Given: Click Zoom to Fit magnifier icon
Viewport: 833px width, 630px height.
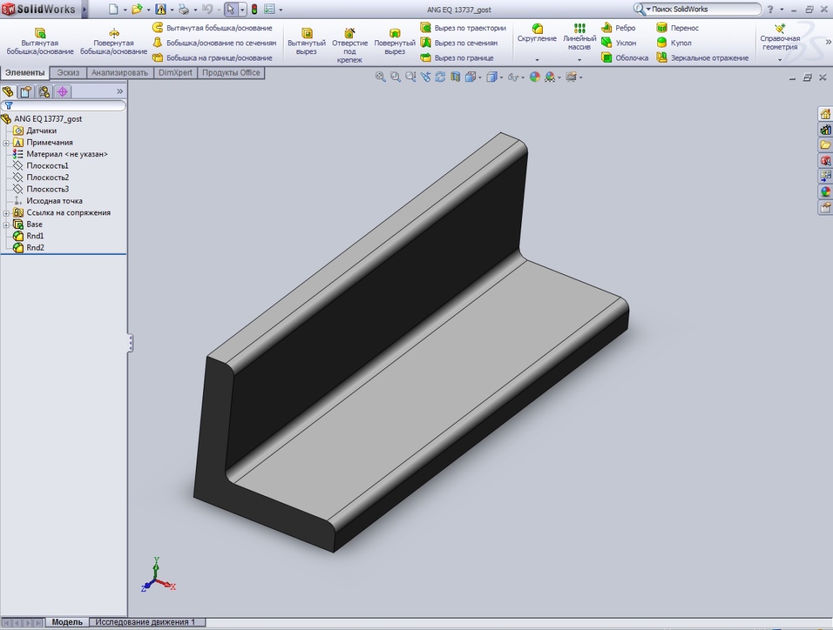Looking at the screenshot, I should click(380, 77).
